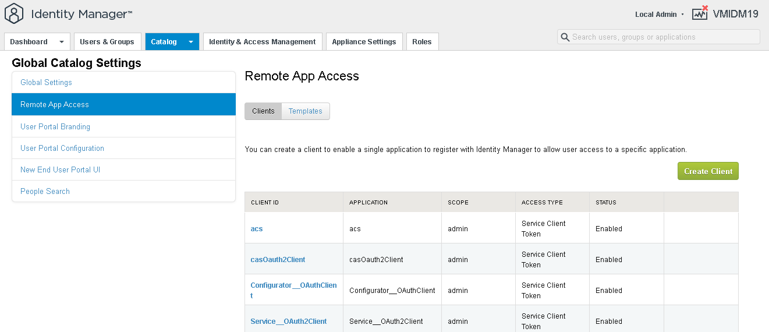Click Enabled status in Configurator__OAuthClient row
769x332 pixels.
[609, 291]
